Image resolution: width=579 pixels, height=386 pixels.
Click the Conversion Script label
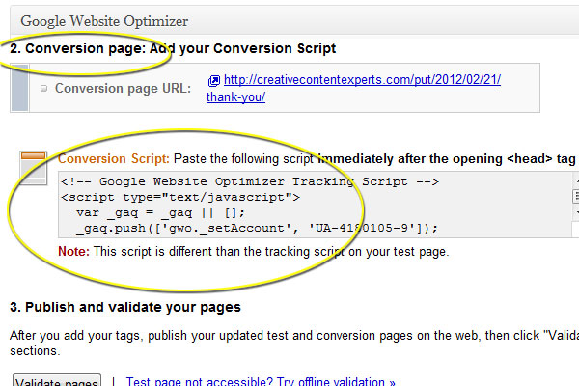click(114, 157)
